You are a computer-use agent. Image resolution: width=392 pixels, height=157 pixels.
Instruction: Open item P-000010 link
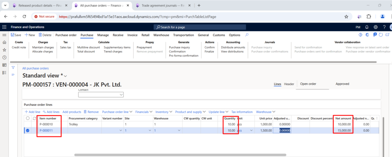[x=46, y=124]
